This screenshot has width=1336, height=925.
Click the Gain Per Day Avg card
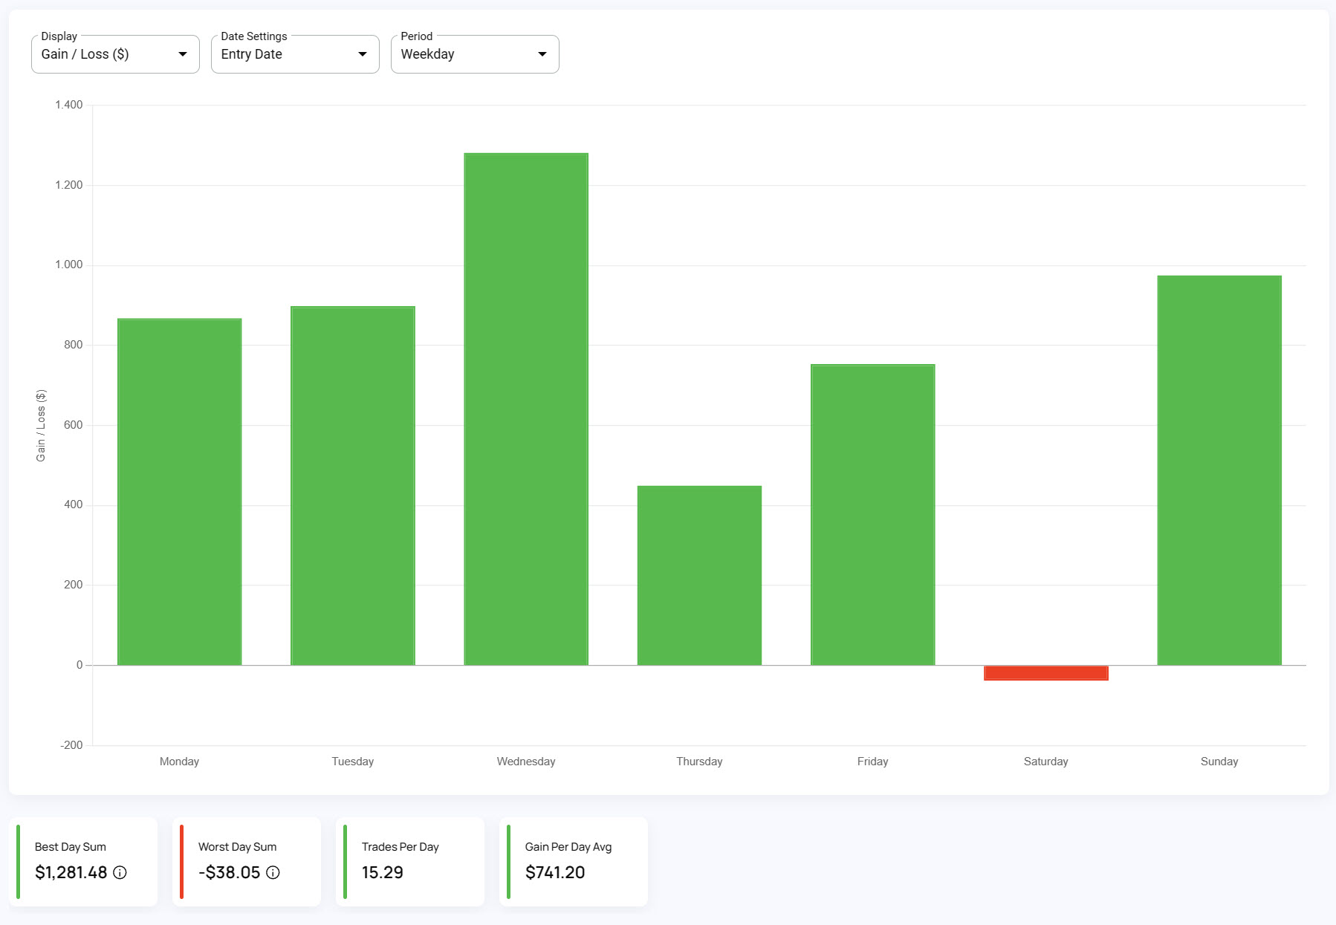tap(574, 862)
